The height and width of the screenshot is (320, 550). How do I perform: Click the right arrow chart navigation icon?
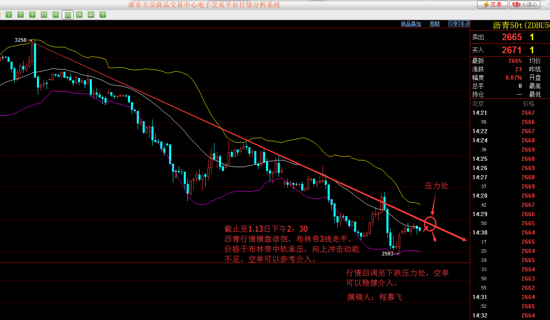pyautogui.click(x=459, y=23)
